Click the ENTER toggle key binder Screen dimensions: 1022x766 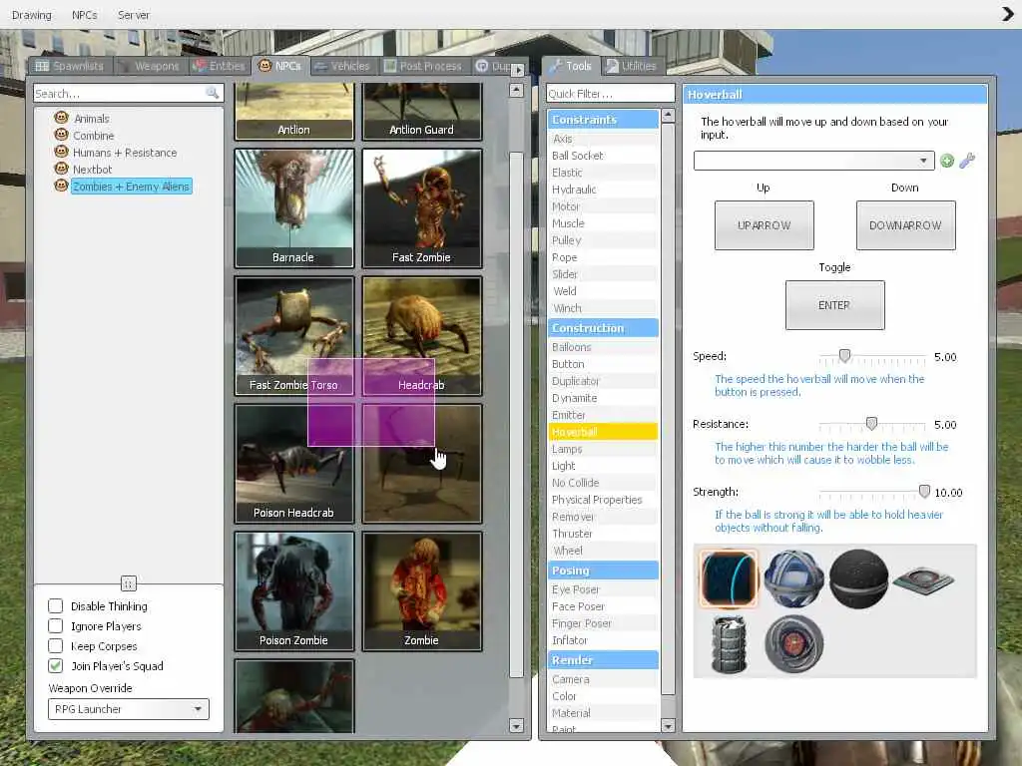tap(834, 305)
